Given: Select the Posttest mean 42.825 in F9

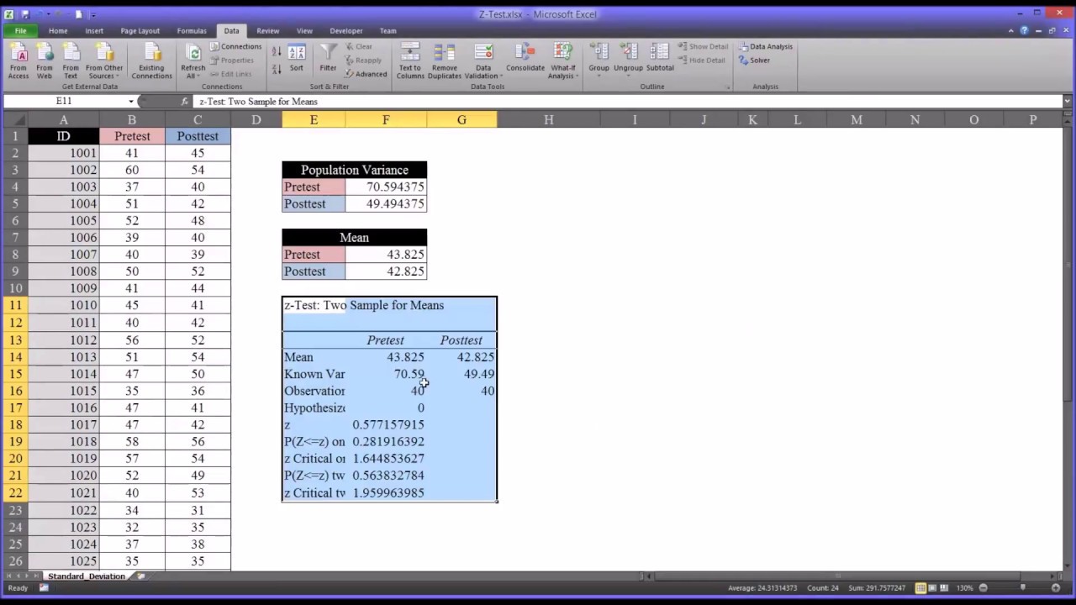Looking at the screenshot, I should click(386, 271).
